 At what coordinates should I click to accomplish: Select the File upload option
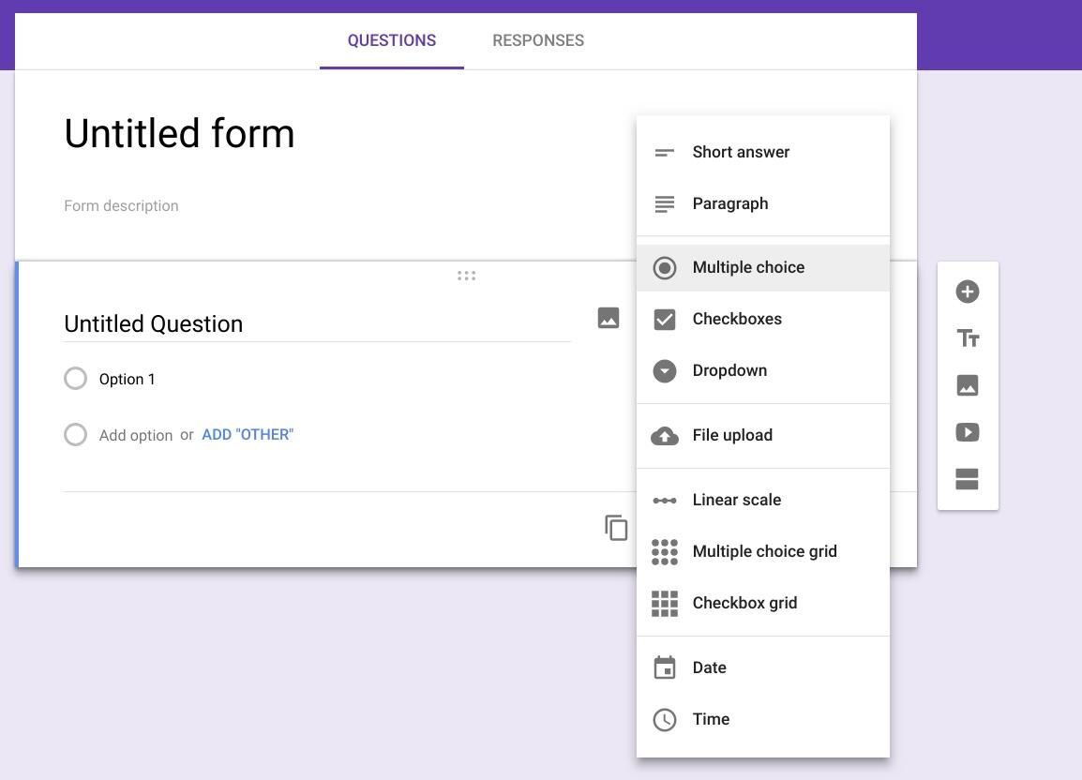(762, 436)
